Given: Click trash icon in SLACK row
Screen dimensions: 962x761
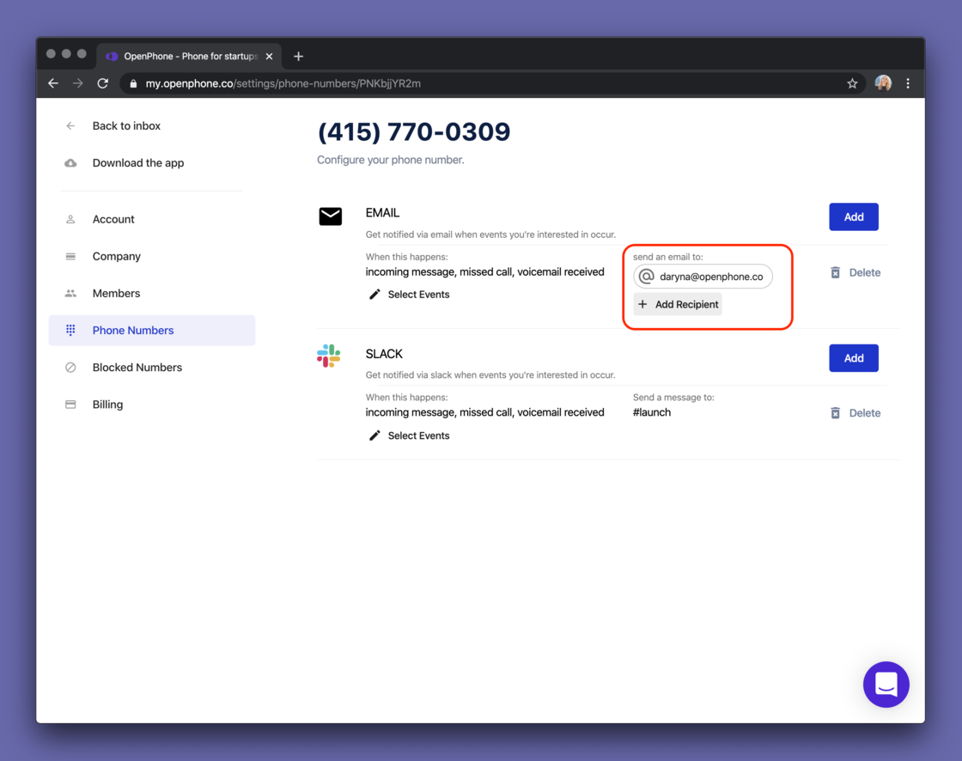Looking at the screenshot, I should click(x=835, y=413).
